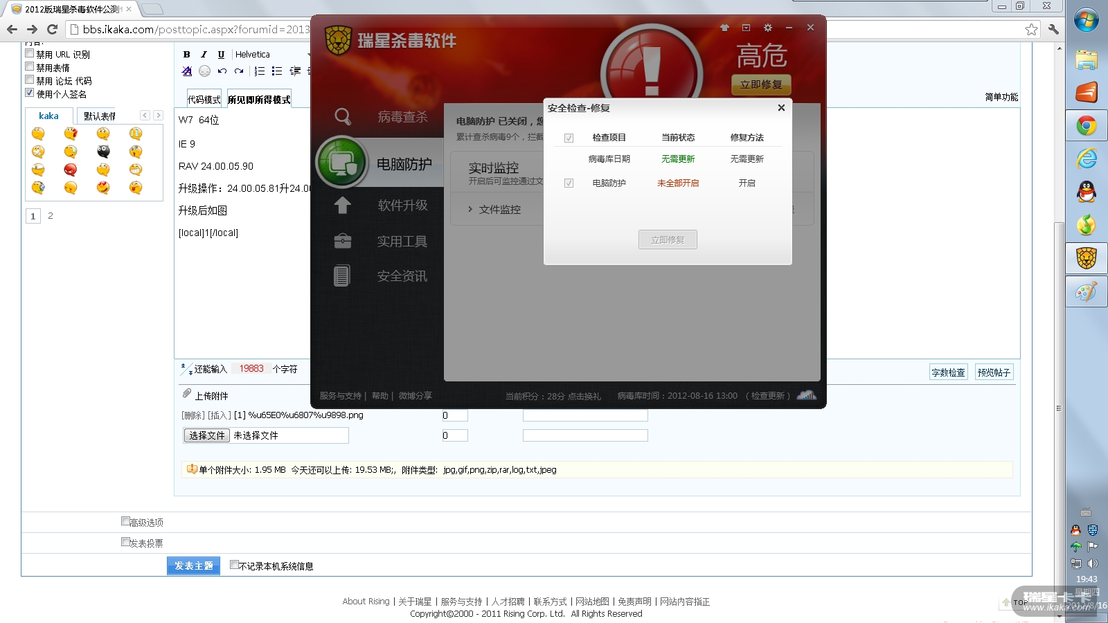Click the 发表主题 submit button
Image resolution: width=1108 pixels, height=623 pixels.
click(x=193, y=566)
